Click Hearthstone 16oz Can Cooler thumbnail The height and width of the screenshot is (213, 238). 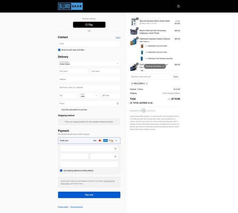click(142, 52)
